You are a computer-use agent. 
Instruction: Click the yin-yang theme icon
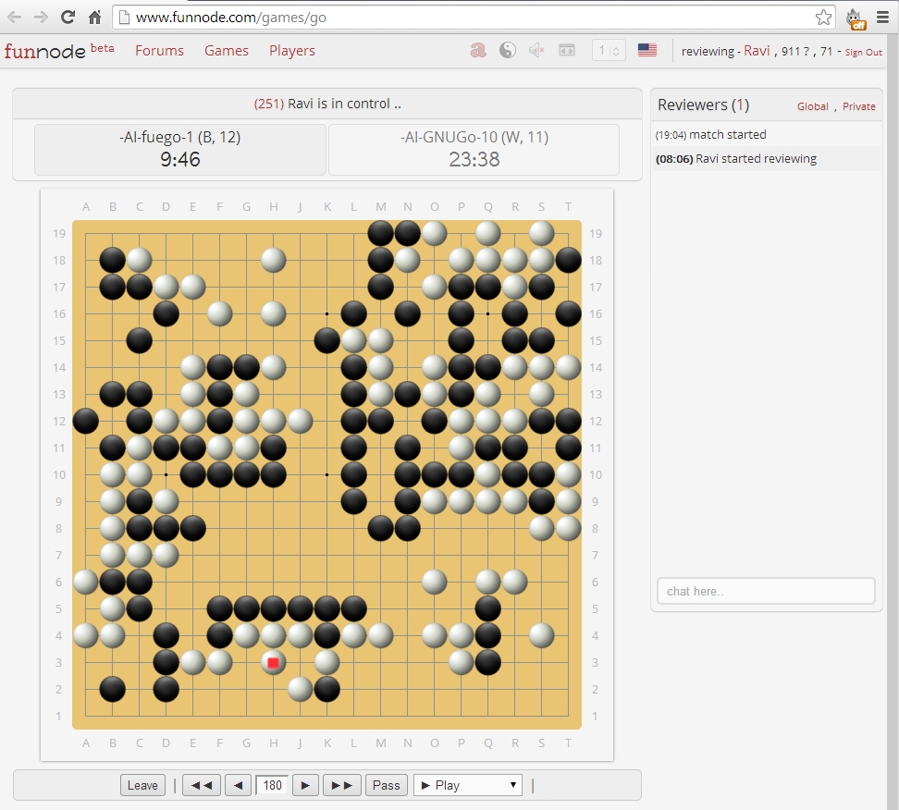507,51
